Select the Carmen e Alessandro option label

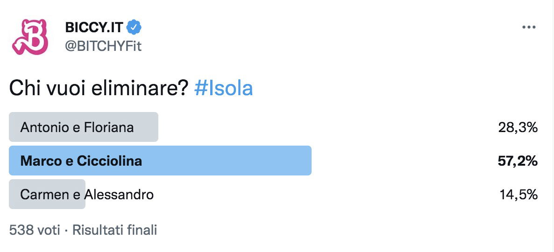pyautogui.click(x=87, y=194)
